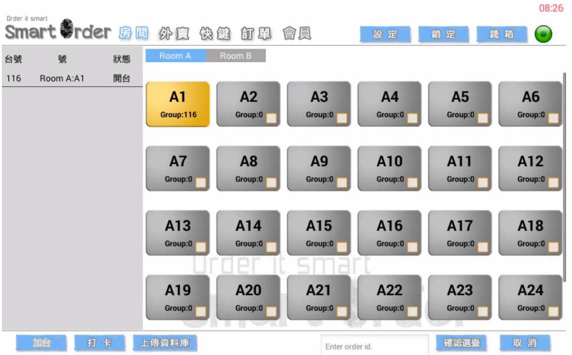The image size is (572, 355).
Task: Select the table A23 tile
Action: pos(460,297)
